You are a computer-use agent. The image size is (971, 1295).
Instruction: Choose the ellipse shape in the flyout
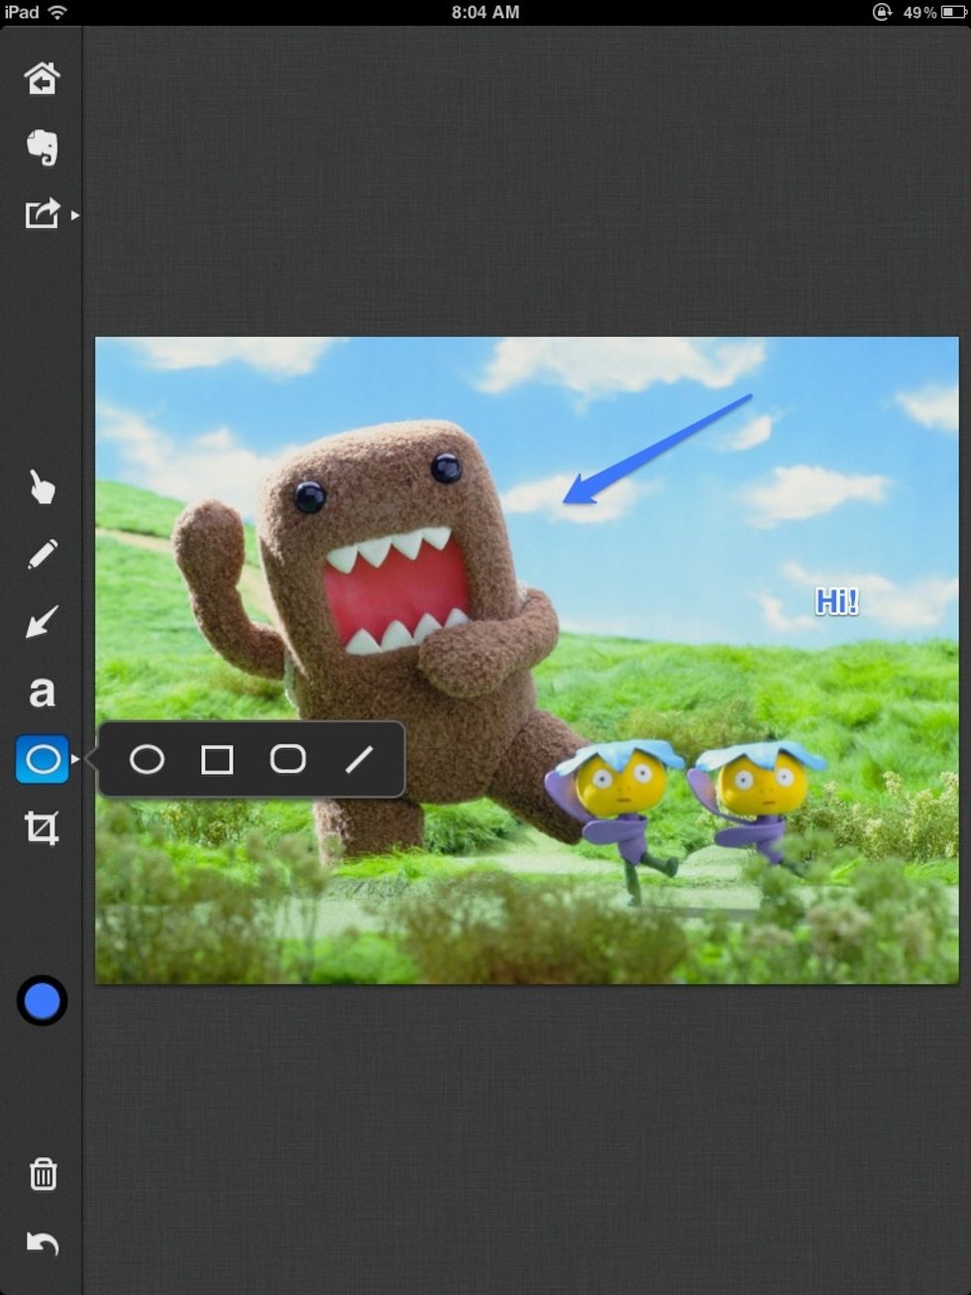click(147, 760)
